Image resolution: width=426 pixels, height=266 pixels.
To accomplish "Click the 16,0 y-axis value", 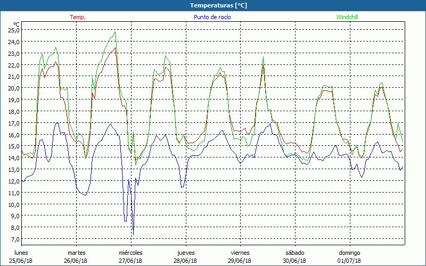I will tap(14, 135).
